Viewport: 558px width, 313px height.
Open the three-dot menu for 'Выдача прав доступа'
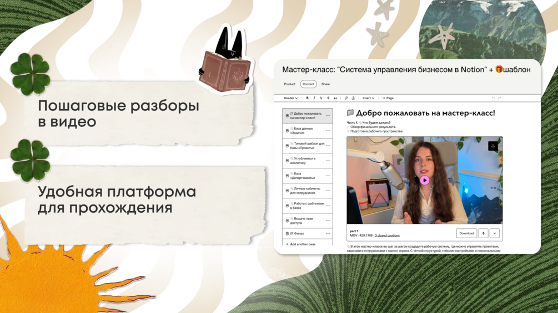pyautogui.click(x=328, y=220)
